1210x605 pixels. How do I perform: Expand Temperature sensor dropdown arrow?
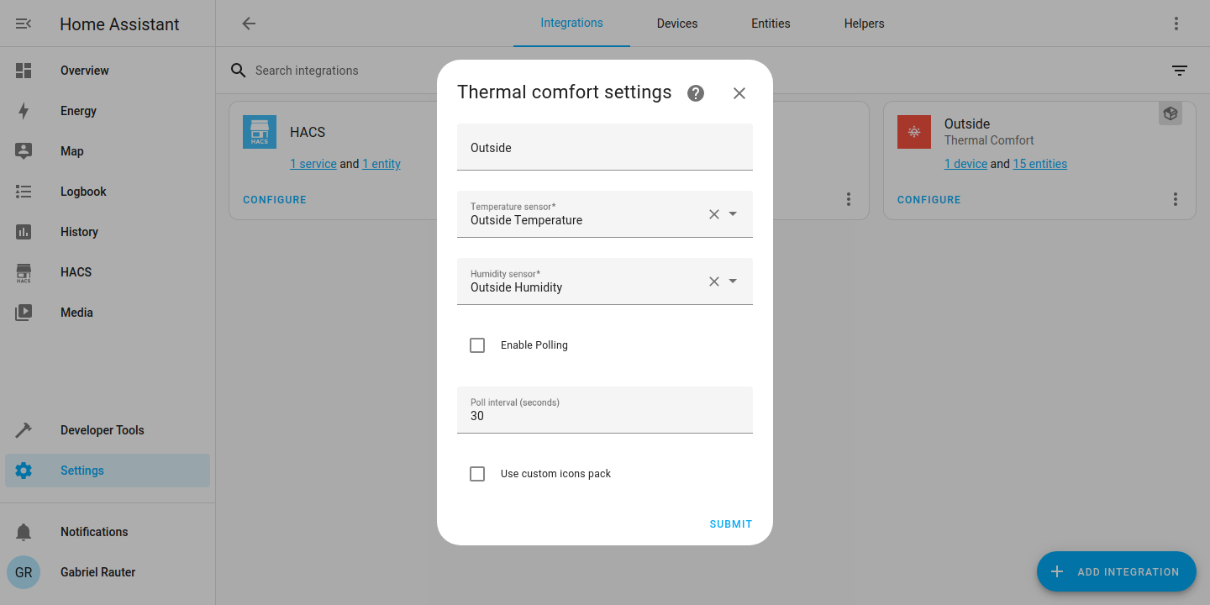[x=733, y=214]
